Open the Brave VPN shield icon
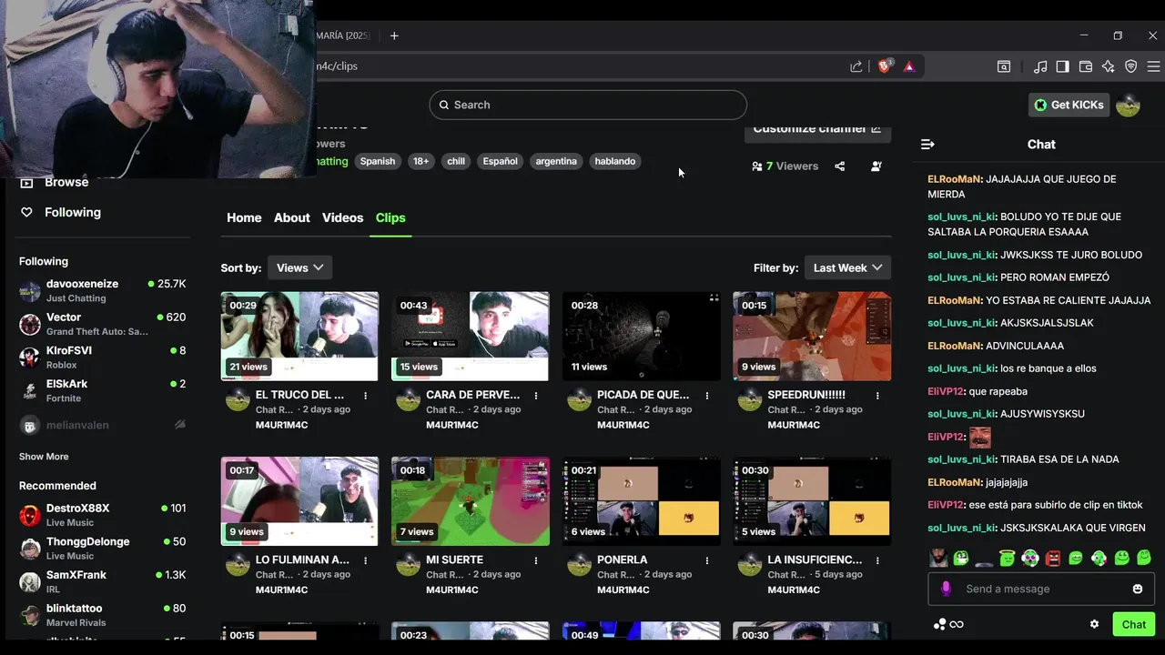 [x=1131, y=66]
